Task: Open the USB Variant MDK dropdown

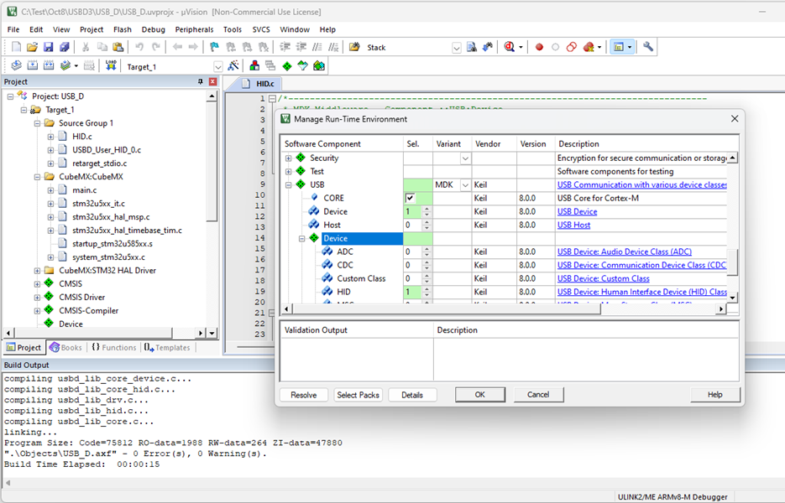Action: (x=465, y=184)
